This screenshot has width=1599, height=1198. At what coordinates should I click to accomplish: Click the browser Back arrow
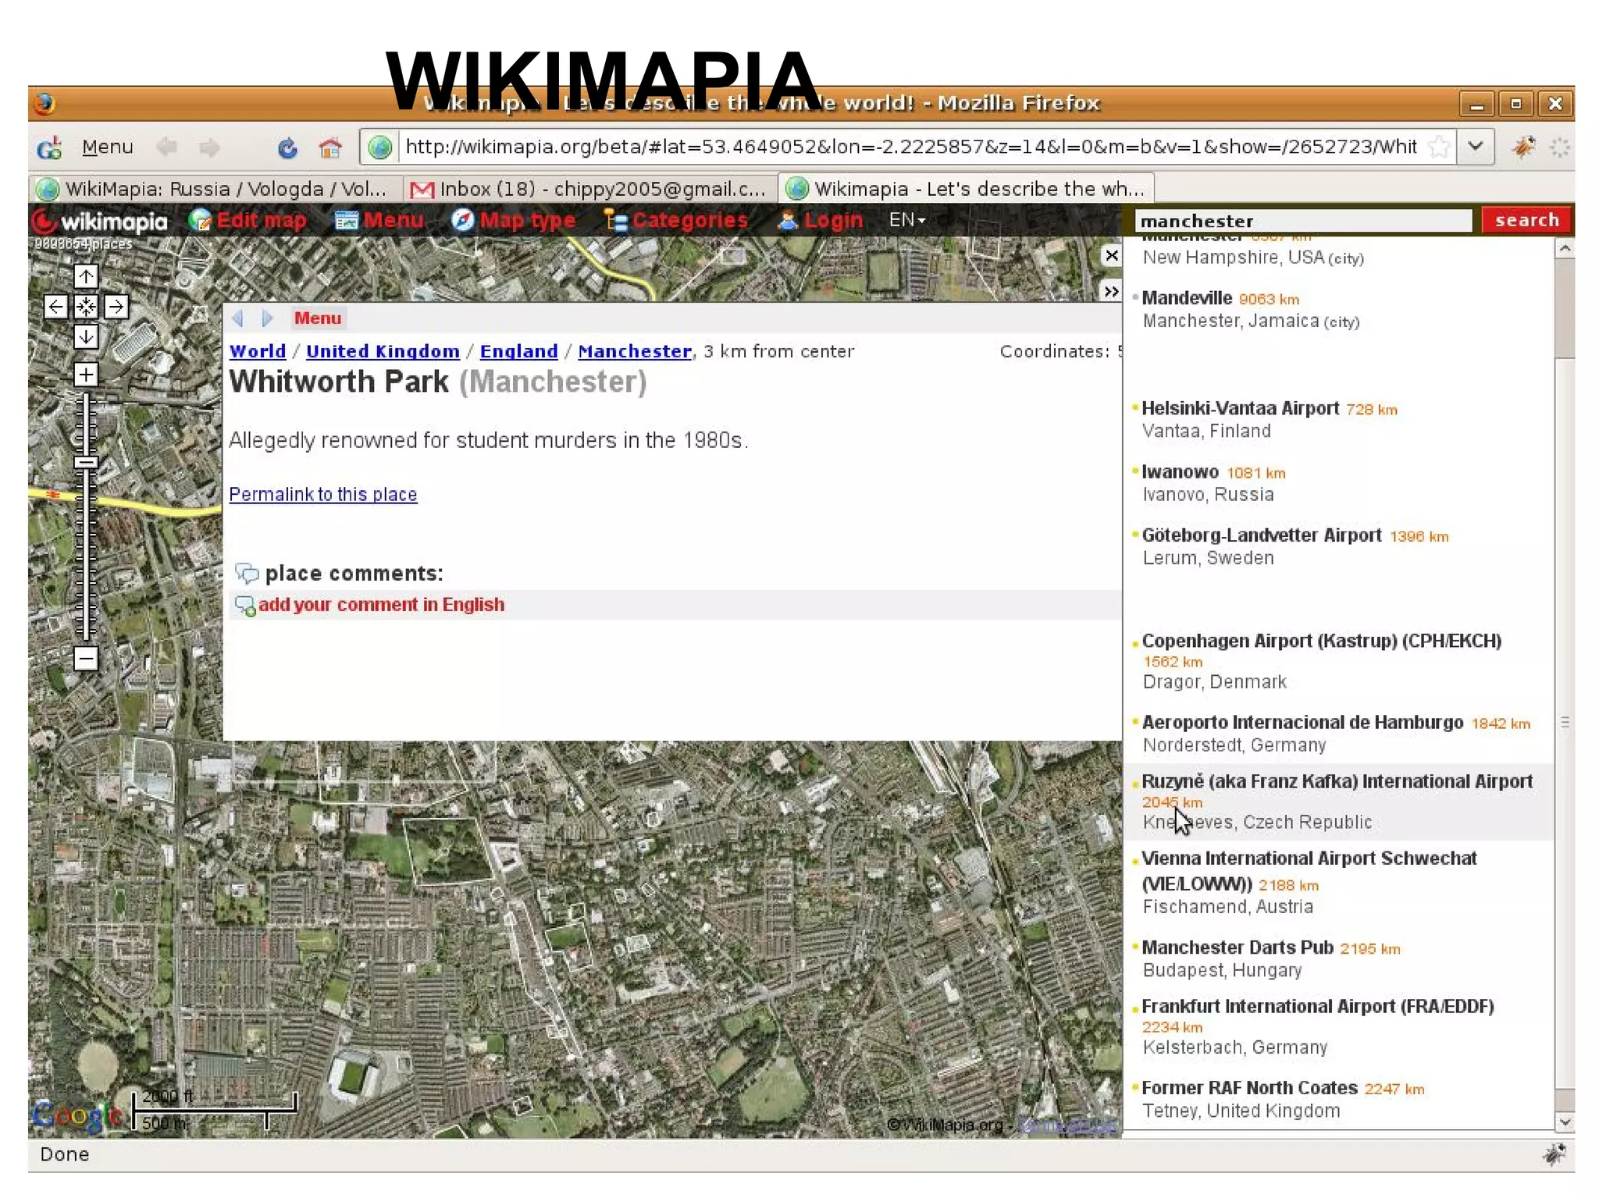coord(166,147)
